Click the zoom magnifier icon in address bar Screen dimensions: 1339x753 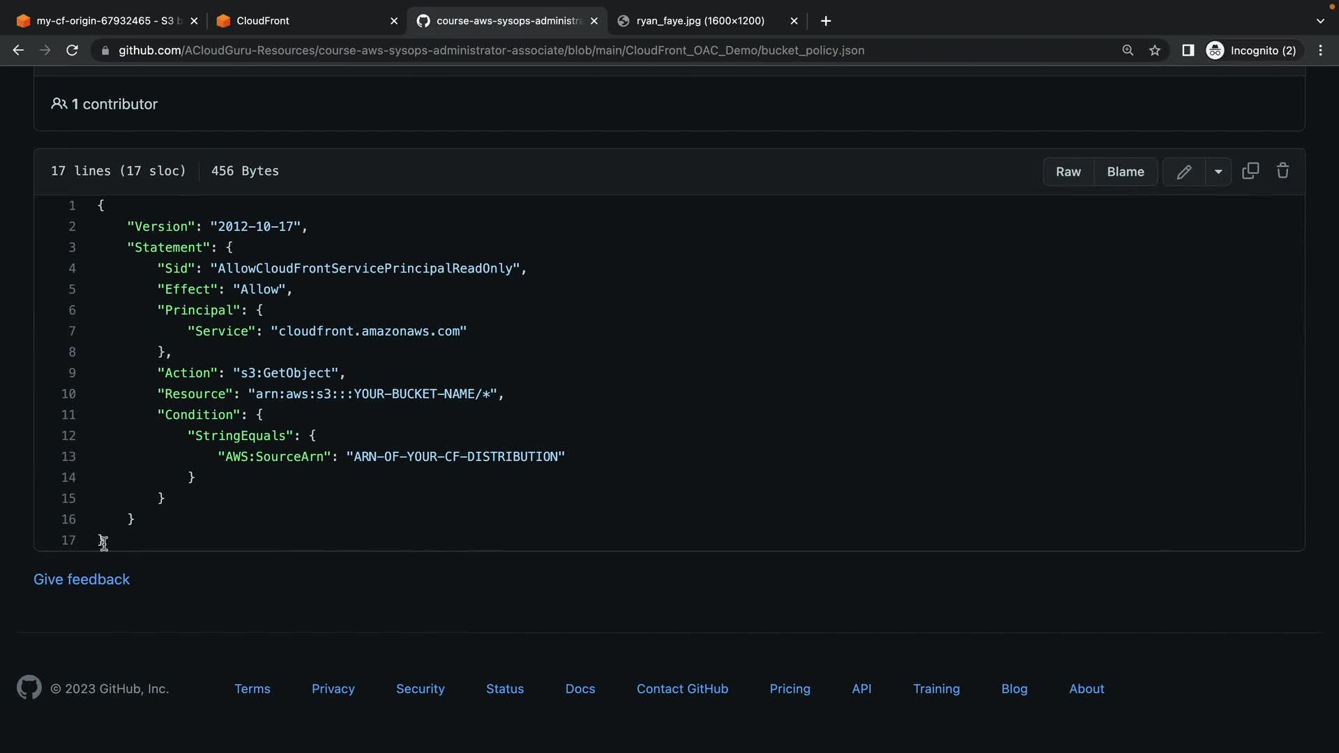pyautogui.click(x=1128, y=50)
